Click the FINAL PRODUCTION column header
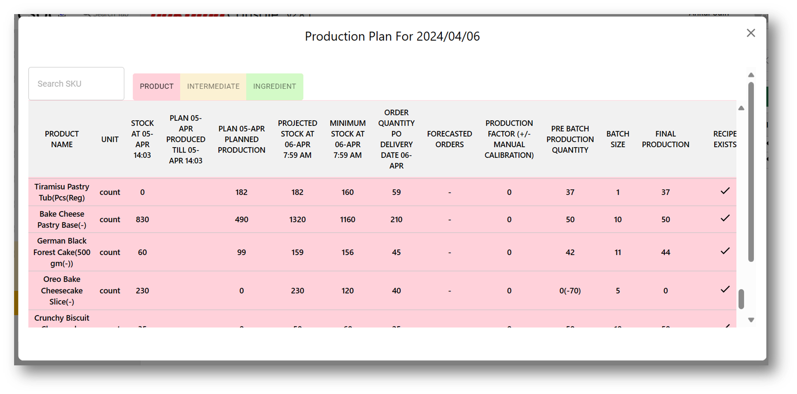 (665, 139)
